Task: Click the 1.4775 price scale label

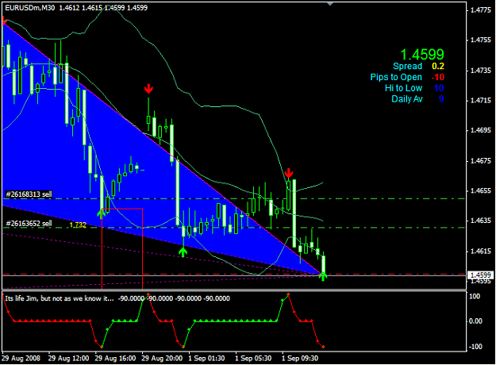Action: point(481,10)
